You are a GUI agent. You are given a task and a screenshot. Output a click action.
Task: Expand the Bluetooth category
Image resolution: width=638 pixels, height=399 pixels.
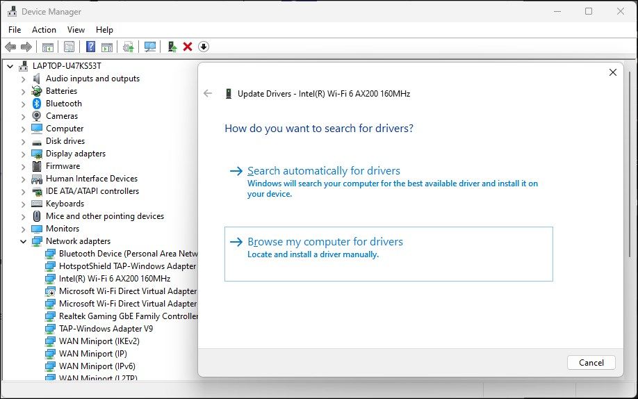click(x=23, y=104)
